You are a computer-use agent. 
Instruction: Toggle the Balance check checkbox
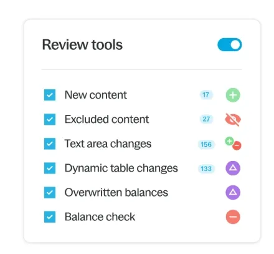coord(50,217)
